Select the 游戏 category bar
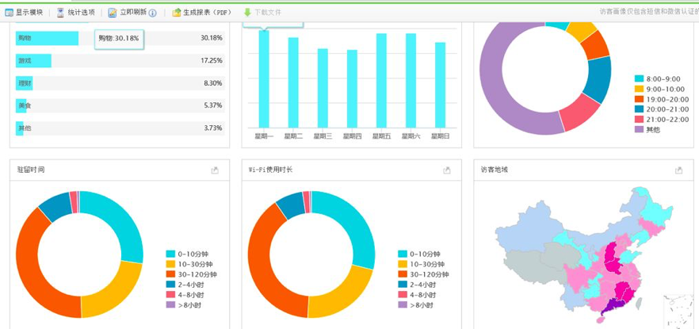 point(34,60)
